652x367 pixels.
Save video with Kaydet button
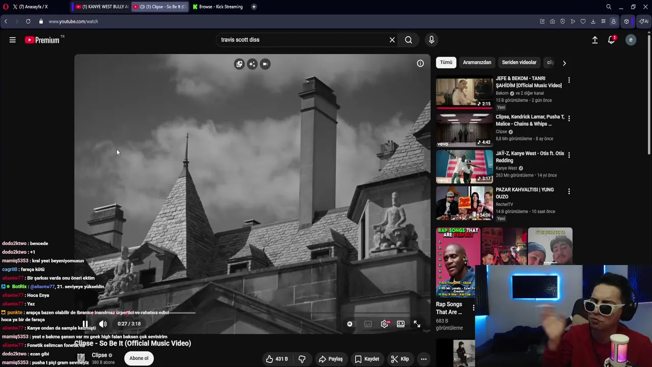(367, 359)
